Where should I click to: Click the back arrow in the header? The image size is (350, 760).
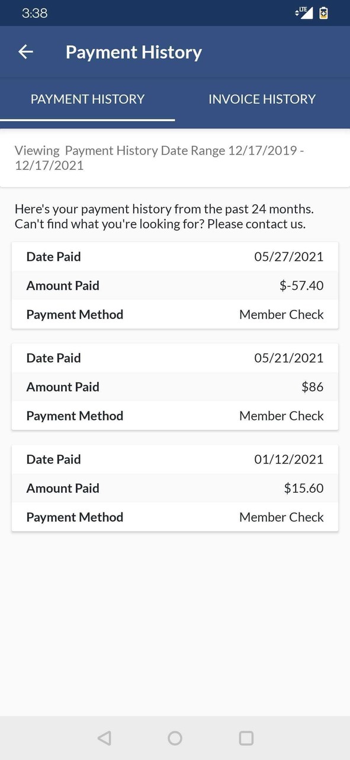[x=25, y=52]
